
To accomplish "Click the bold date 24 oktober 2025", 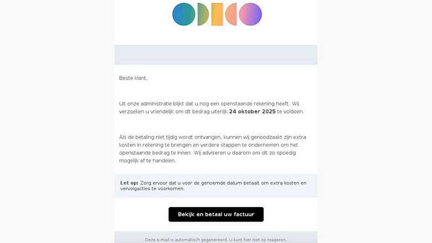I will (x=252, y=111).
